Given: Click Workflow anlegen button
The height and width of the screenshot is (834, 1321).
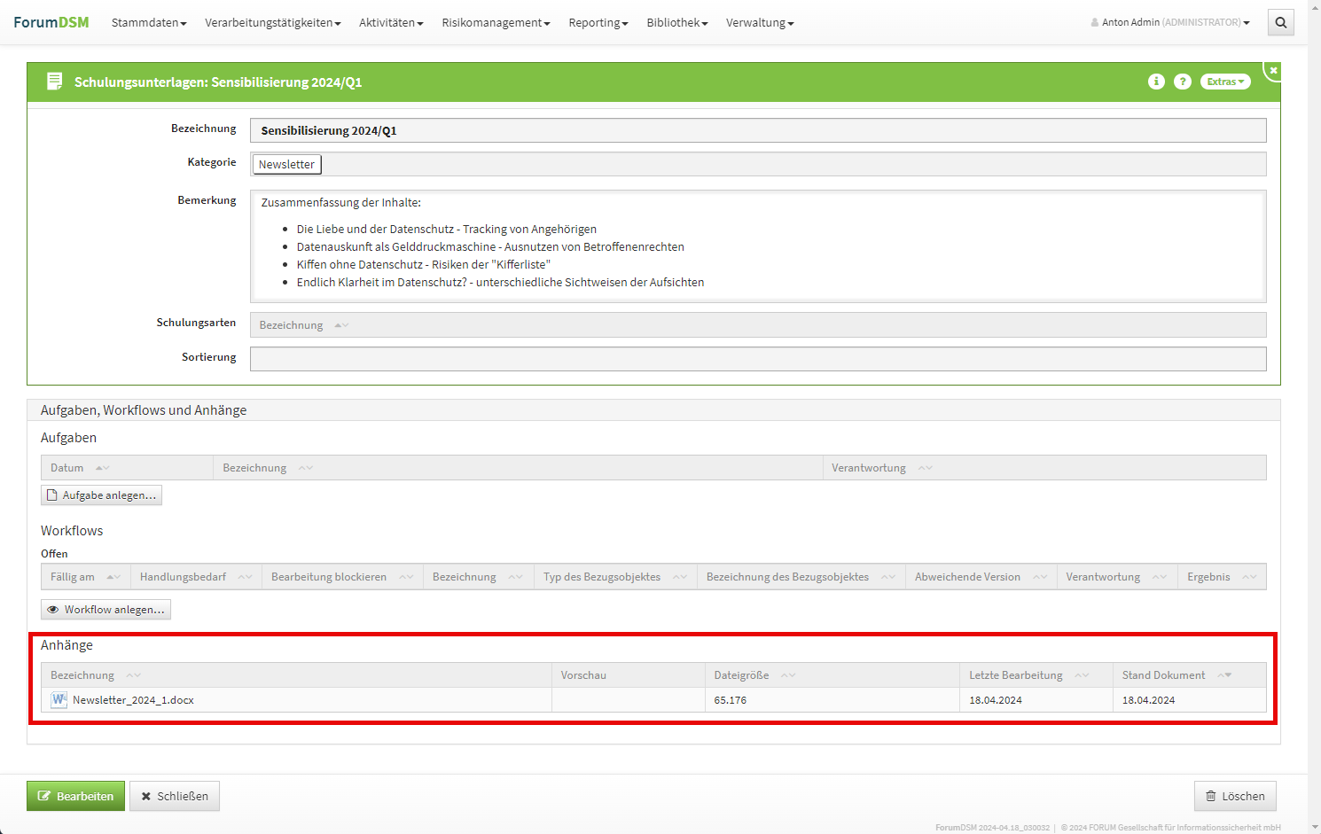Looking at the screenshot, I should pyautogui.click(x=106, y=610).
